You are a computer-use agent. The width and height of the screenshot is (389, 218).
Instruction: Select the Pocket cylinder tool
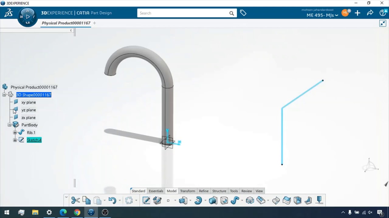coord(213,200)
